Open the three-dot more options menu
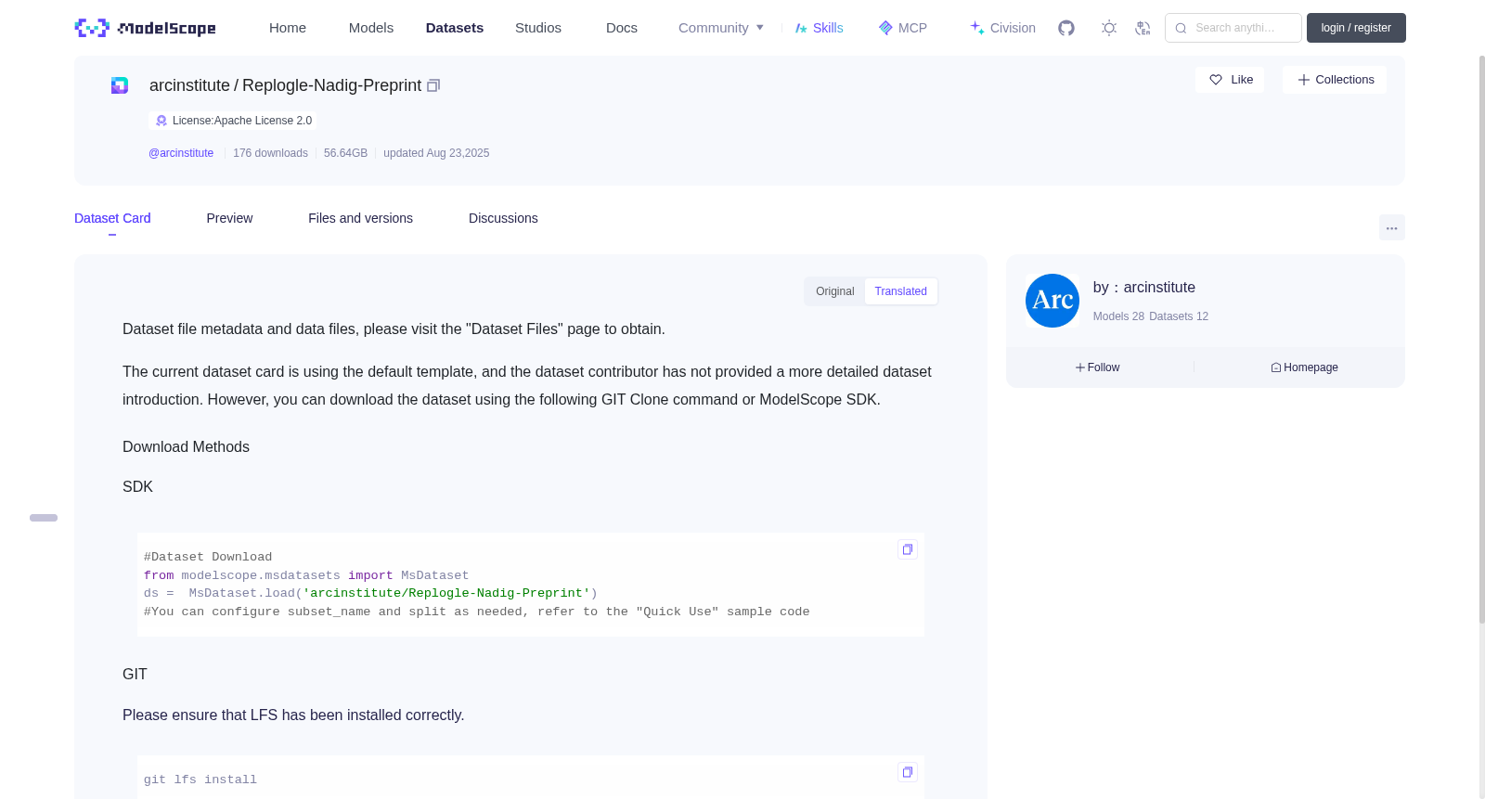1485x799 pixels. 1392,227
